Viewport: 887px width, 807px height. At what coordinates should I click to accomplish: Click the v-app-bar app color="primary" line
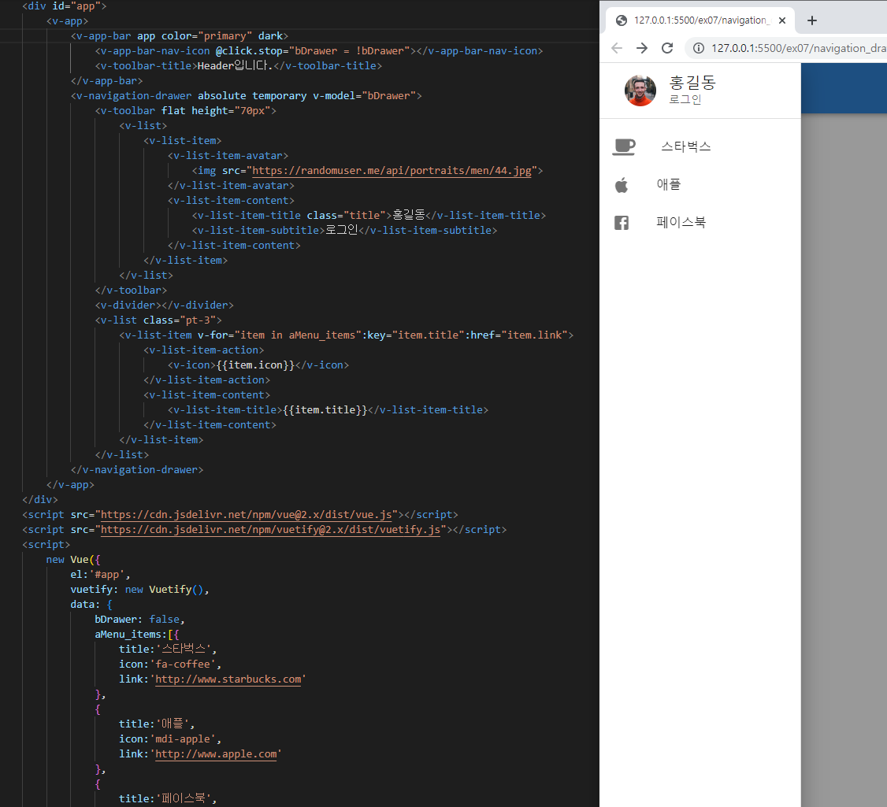pyautogui.click(x=180, y=36)
